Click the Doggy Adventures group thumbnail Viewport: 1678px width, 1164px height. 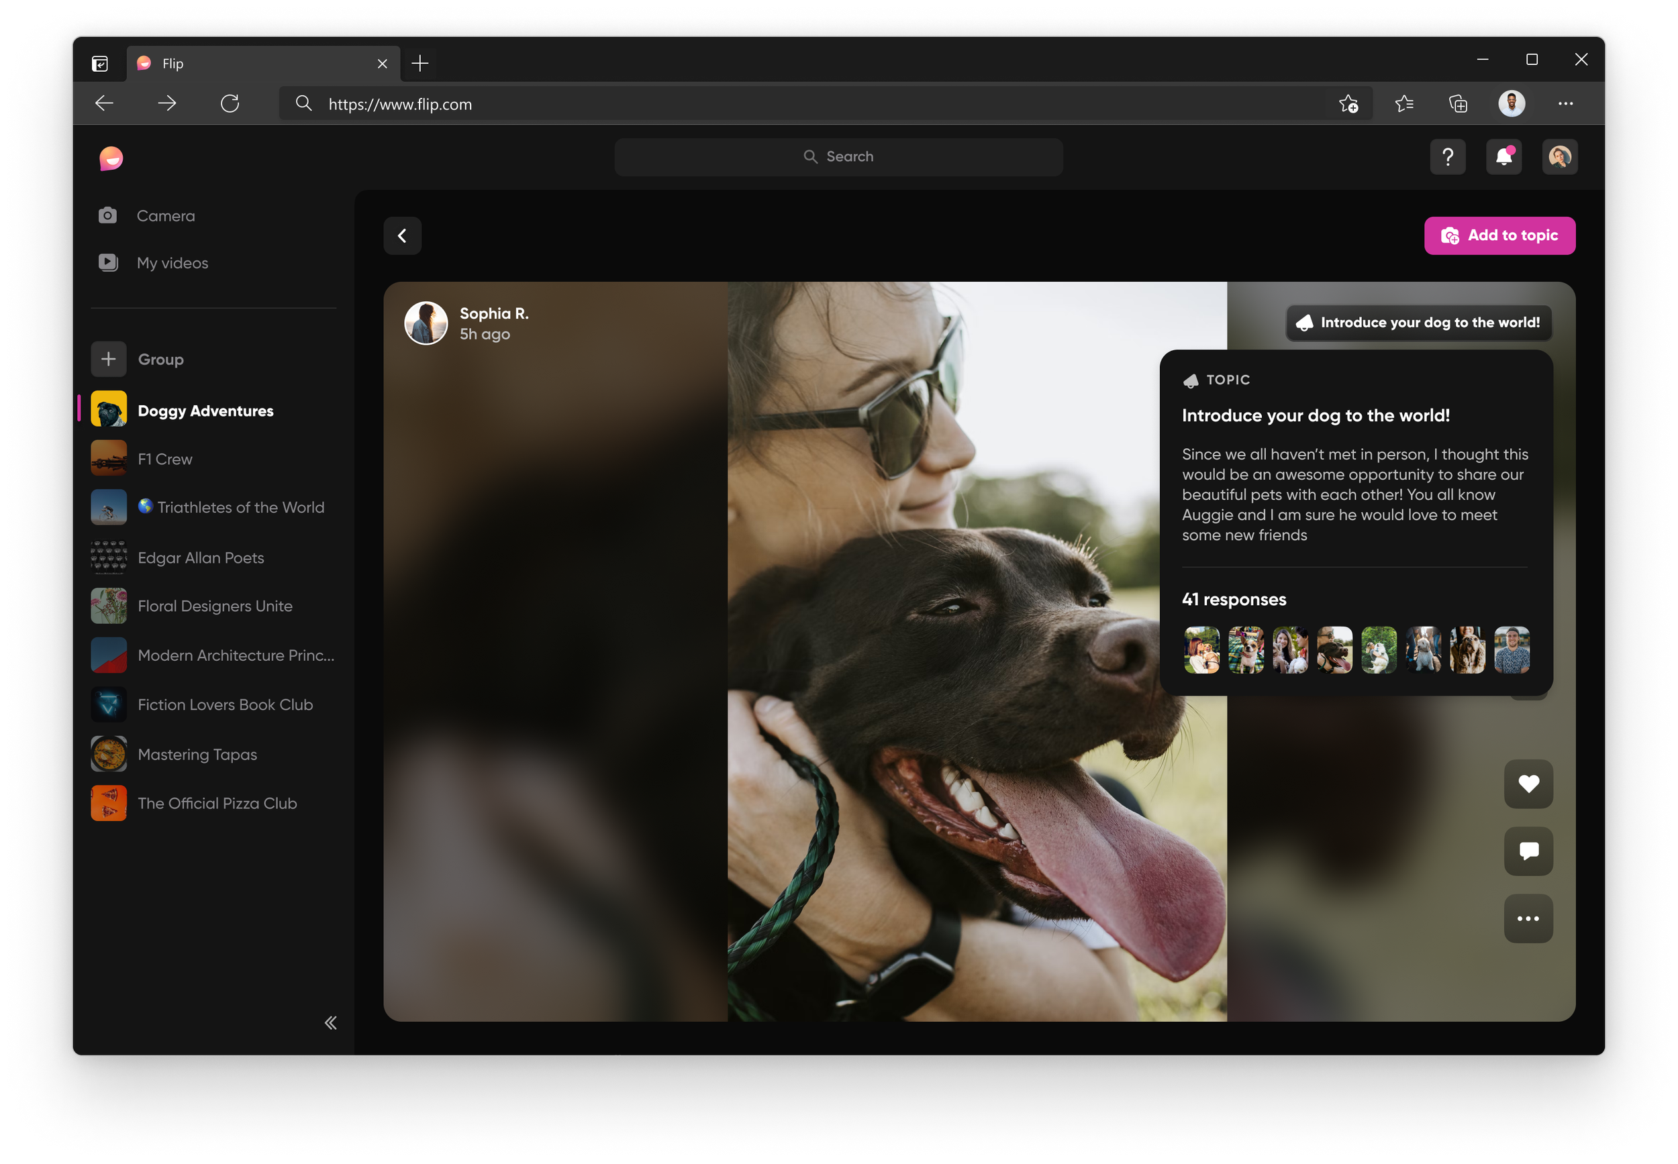(x=109, y=409)
